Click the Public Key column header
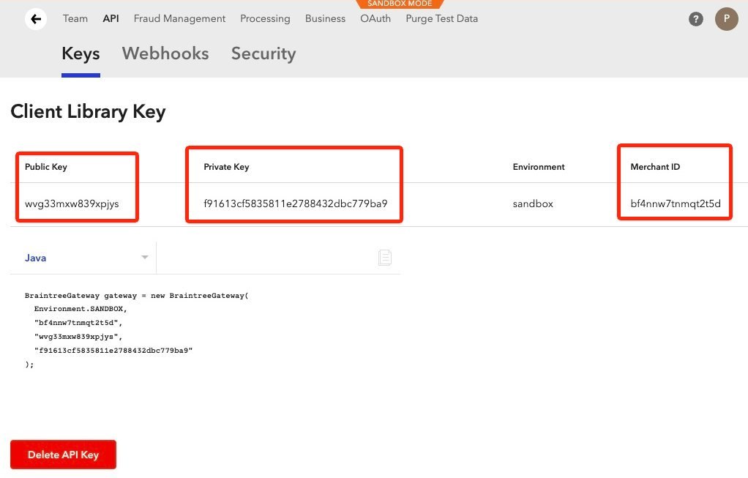The width and height of the screenshot is (748, 478). tap(46, 167)
